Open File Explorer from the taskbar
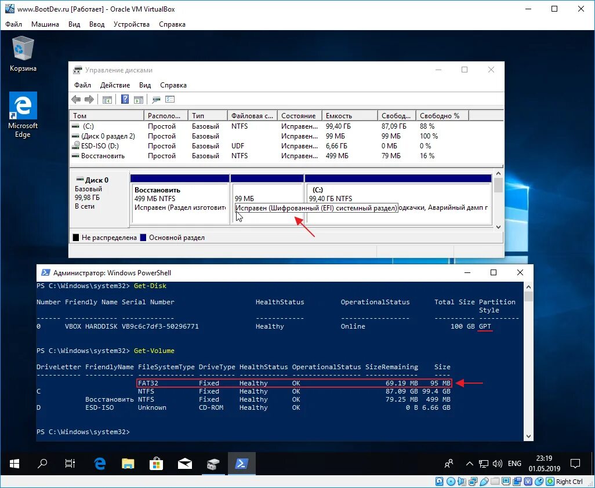 tap(128, 463)
